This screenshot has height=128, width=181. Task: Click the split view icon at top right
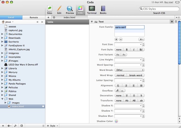click(x=178, y=18)
